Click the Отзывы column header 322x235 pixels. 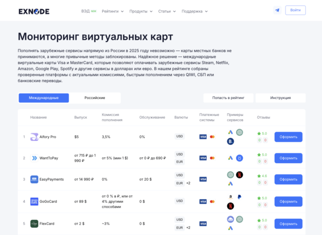point(263,117)
